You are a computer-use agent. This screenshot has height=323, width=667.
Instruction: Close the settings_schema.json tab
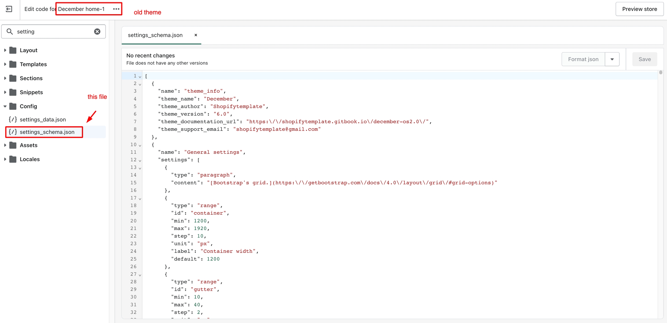point(196,35)
